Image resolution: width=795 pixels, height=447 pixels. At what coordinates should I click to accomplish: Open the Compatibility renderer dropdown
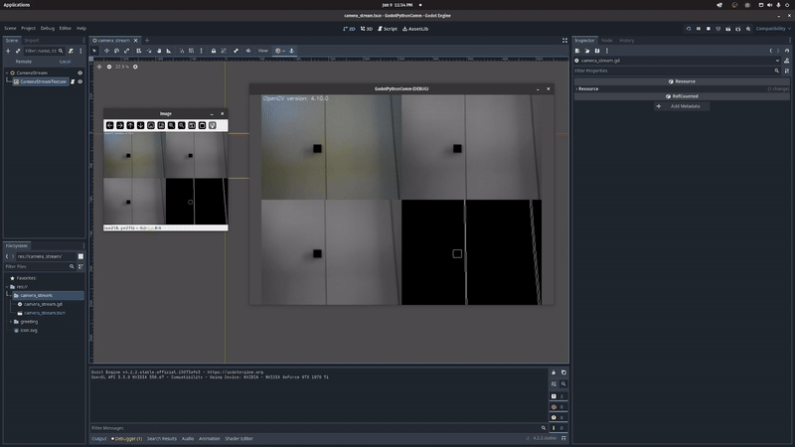(771, 29)
